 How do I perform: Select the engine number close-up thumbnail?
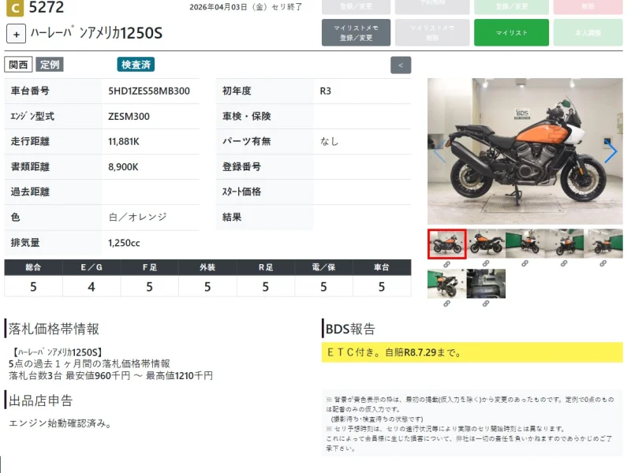(x=486, y=284)
